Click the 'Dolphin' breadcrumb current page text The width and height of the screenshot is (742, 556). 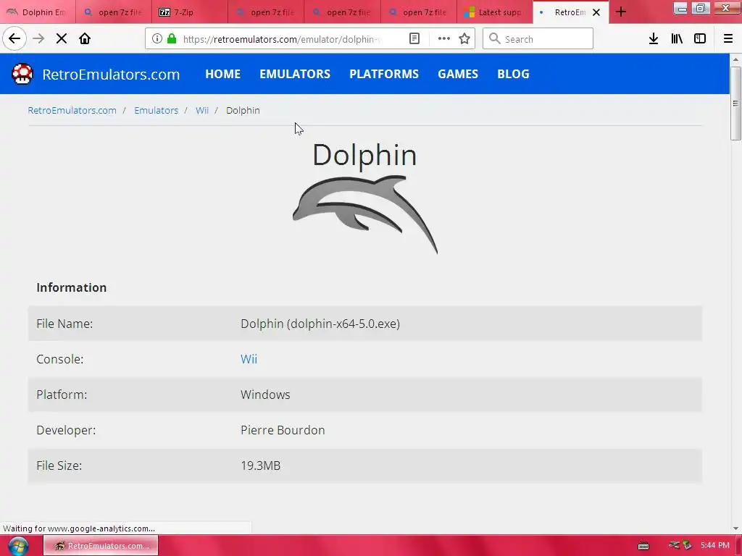(243, 110)
